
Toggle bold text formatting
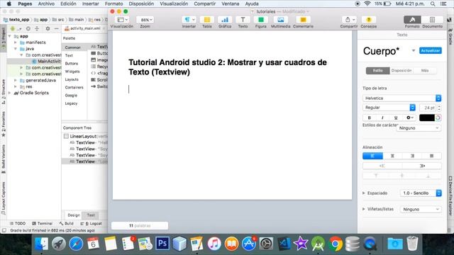tap(369, 118)
